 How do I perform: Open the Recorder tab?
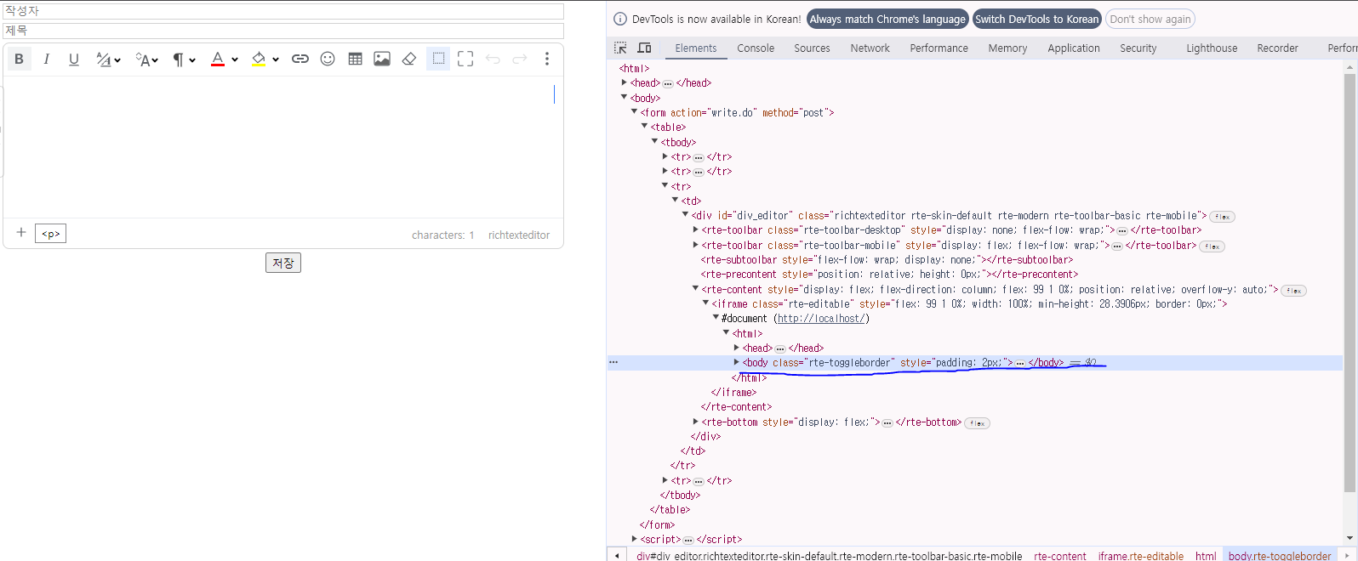click(x=1277, y=48)
